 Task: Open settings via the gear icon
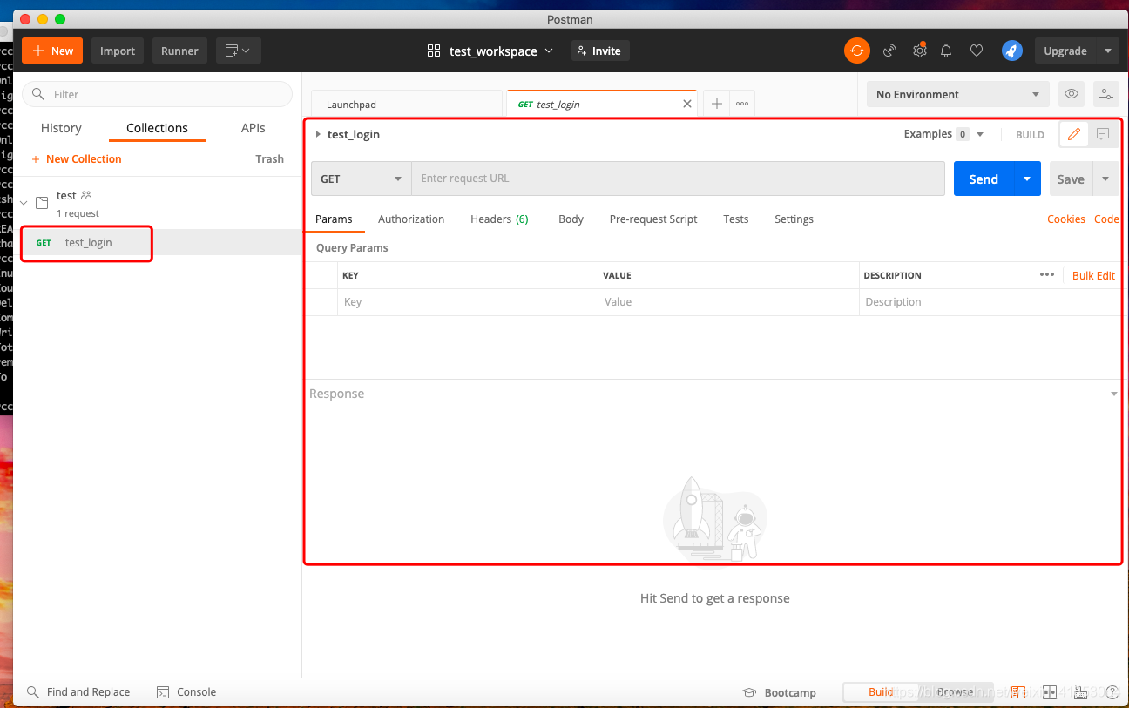[x=919, y=51]
